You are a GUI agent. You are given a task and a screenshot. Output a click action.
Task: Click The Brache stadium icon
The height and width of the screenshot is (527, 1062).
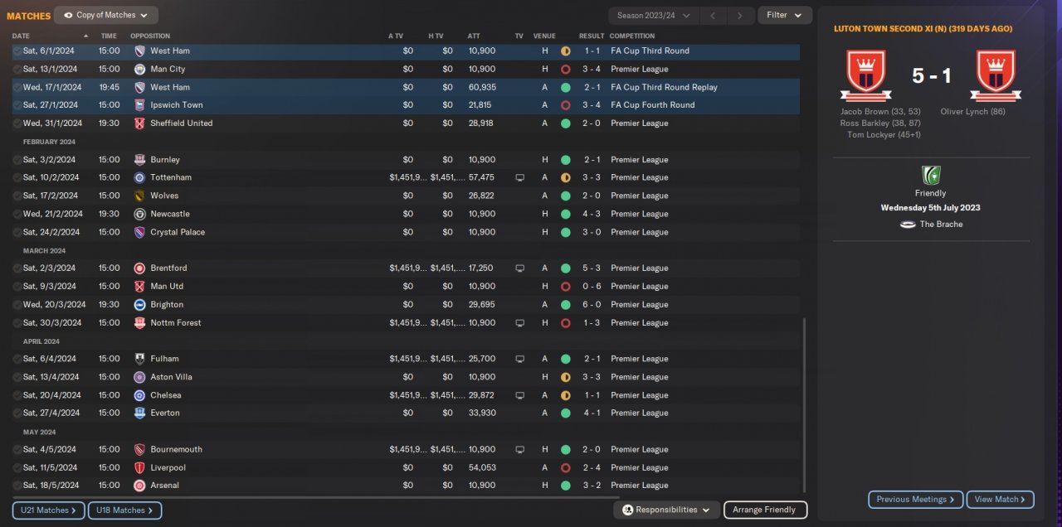(x=908, y=225)
